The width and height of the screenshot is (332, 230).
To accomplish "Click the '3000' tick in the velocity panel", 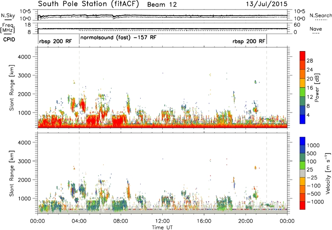I will pyautogui.click(x=24, y=161).
